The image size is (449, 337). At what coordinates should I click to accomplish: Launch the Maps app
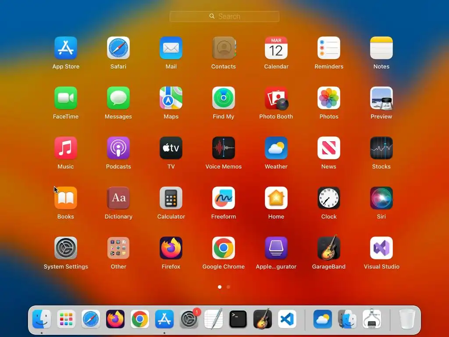pos(171,98)
